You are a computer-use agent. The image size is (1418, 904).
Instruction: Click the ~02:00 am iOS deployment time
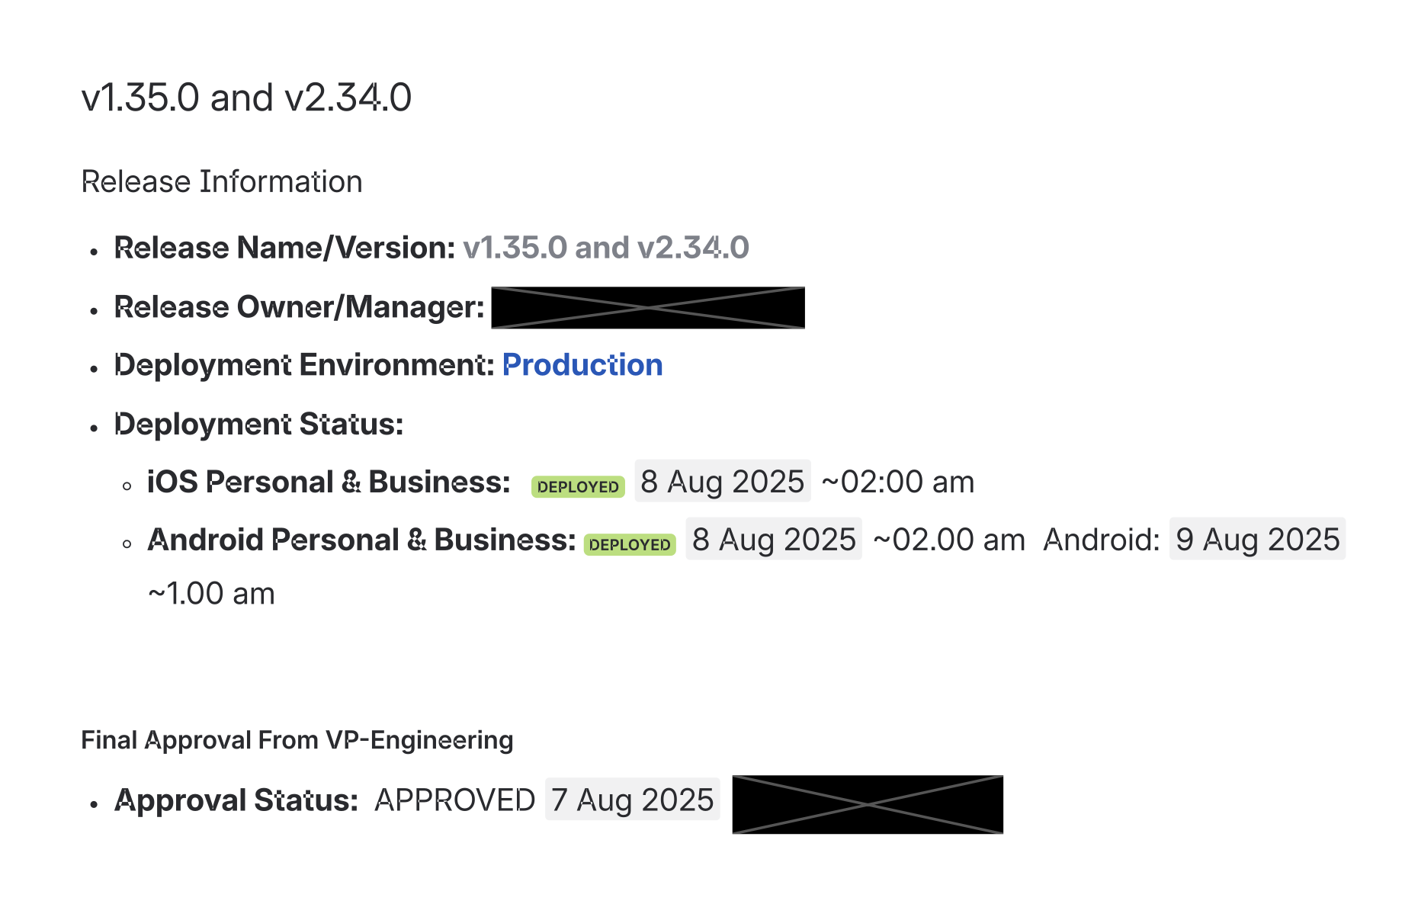click(x=897, y=482)
